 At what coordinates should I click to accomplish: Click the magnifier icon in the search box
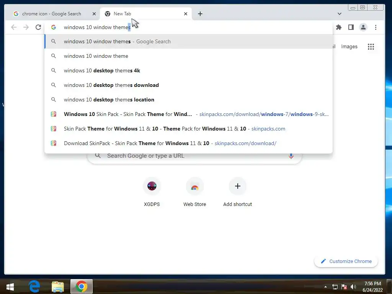(x=98, y=156)
